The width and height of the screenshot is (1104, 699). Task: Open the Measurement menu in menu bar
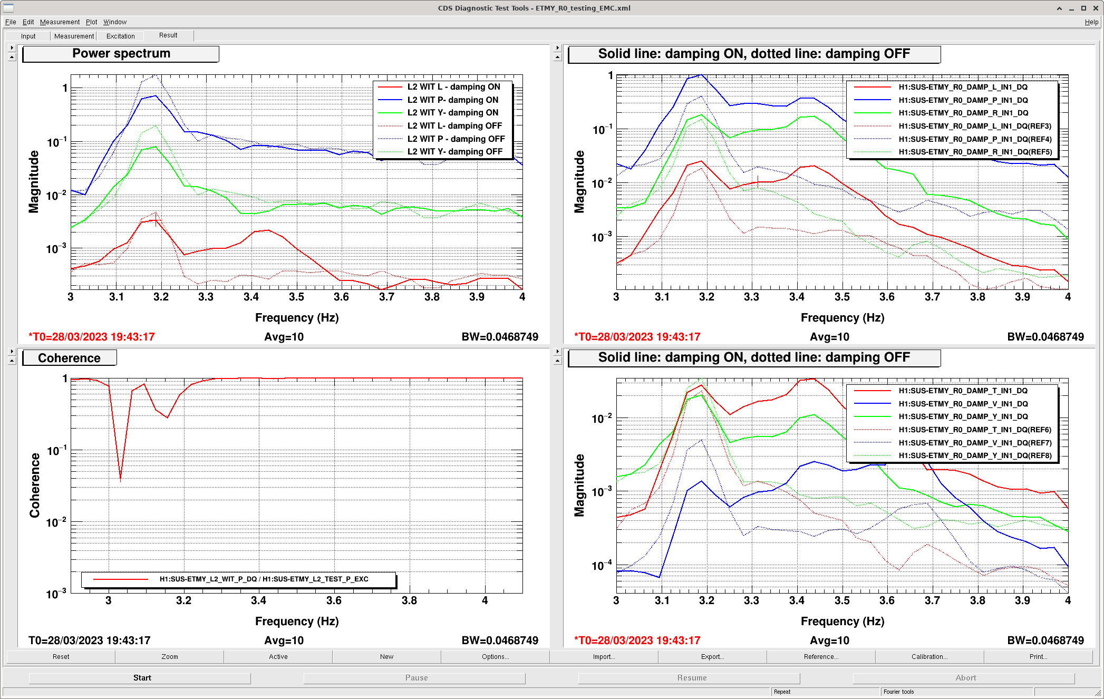point(60,22)
